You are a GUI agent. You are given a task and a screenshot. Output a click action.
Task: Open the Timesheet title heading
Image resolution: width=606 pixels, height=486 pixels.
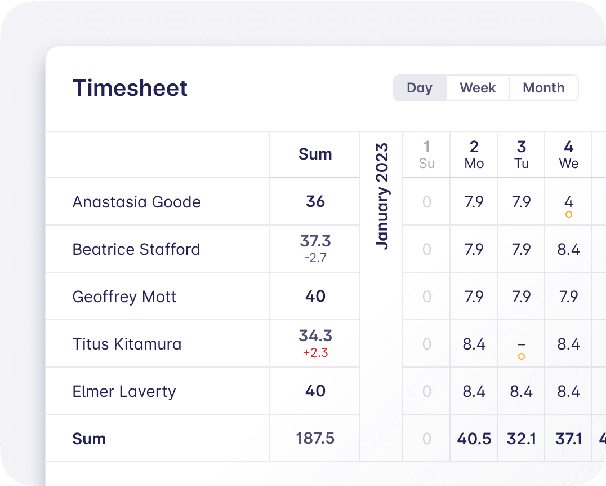[130, 88]
